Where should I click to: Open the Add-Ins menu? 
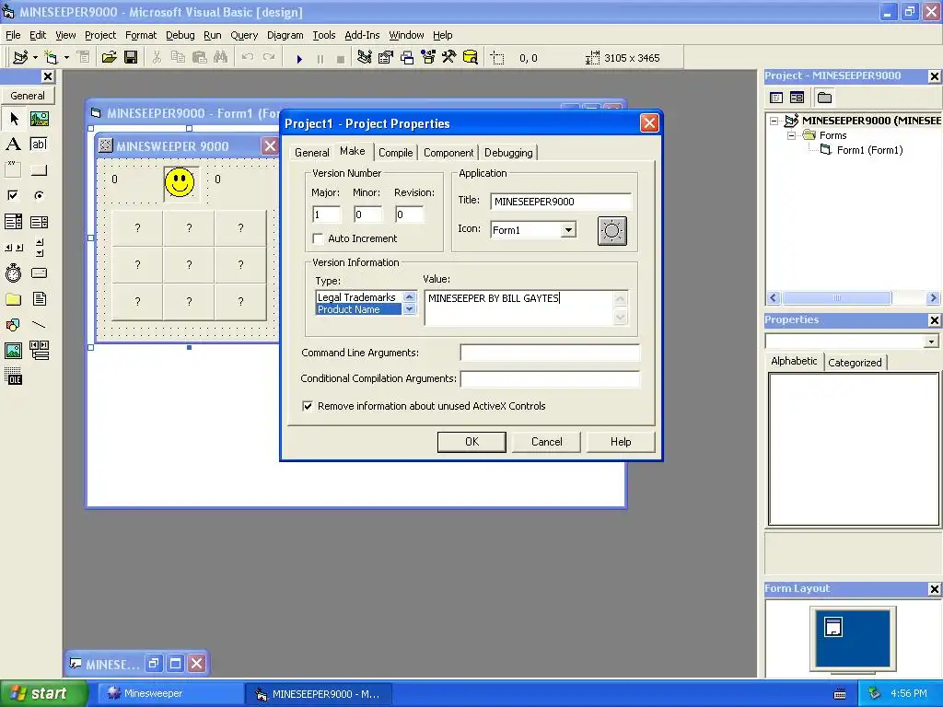361,35
